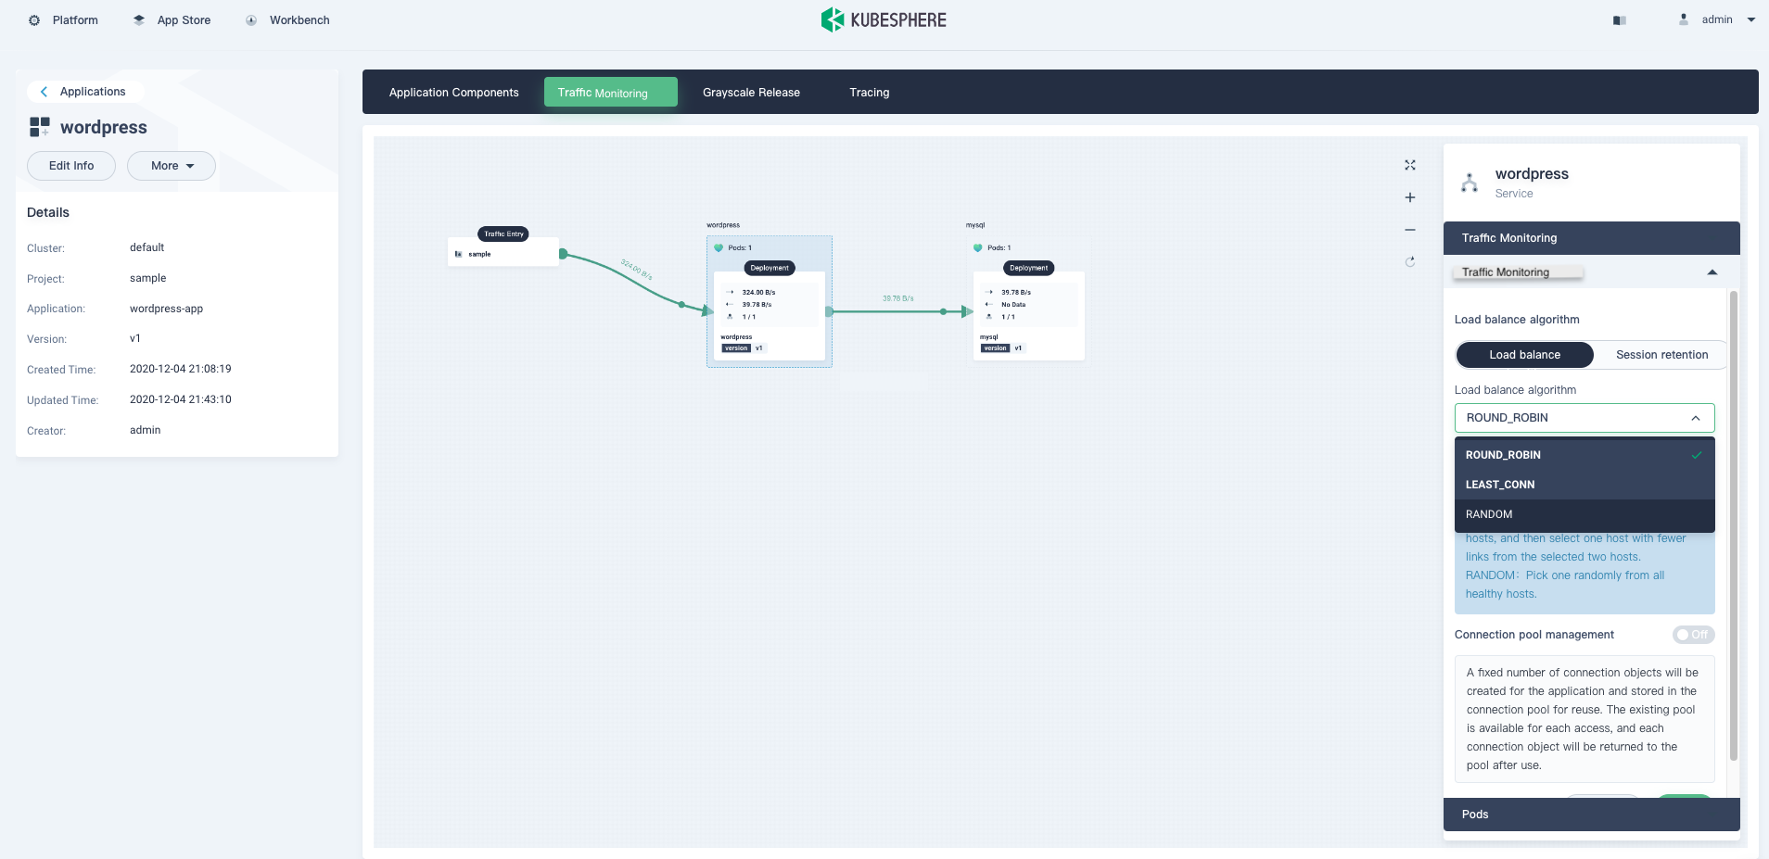Open the App Store link
The image size is (1769, 859).
point(184,20)
